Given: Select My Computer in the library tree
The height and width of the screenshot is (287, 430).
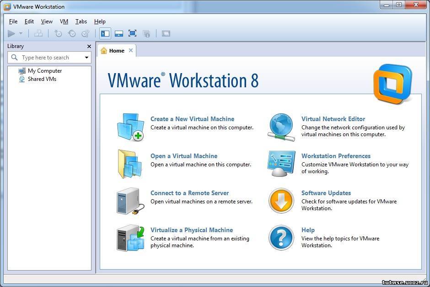Looking at the screenshot, I should (45, 71).
